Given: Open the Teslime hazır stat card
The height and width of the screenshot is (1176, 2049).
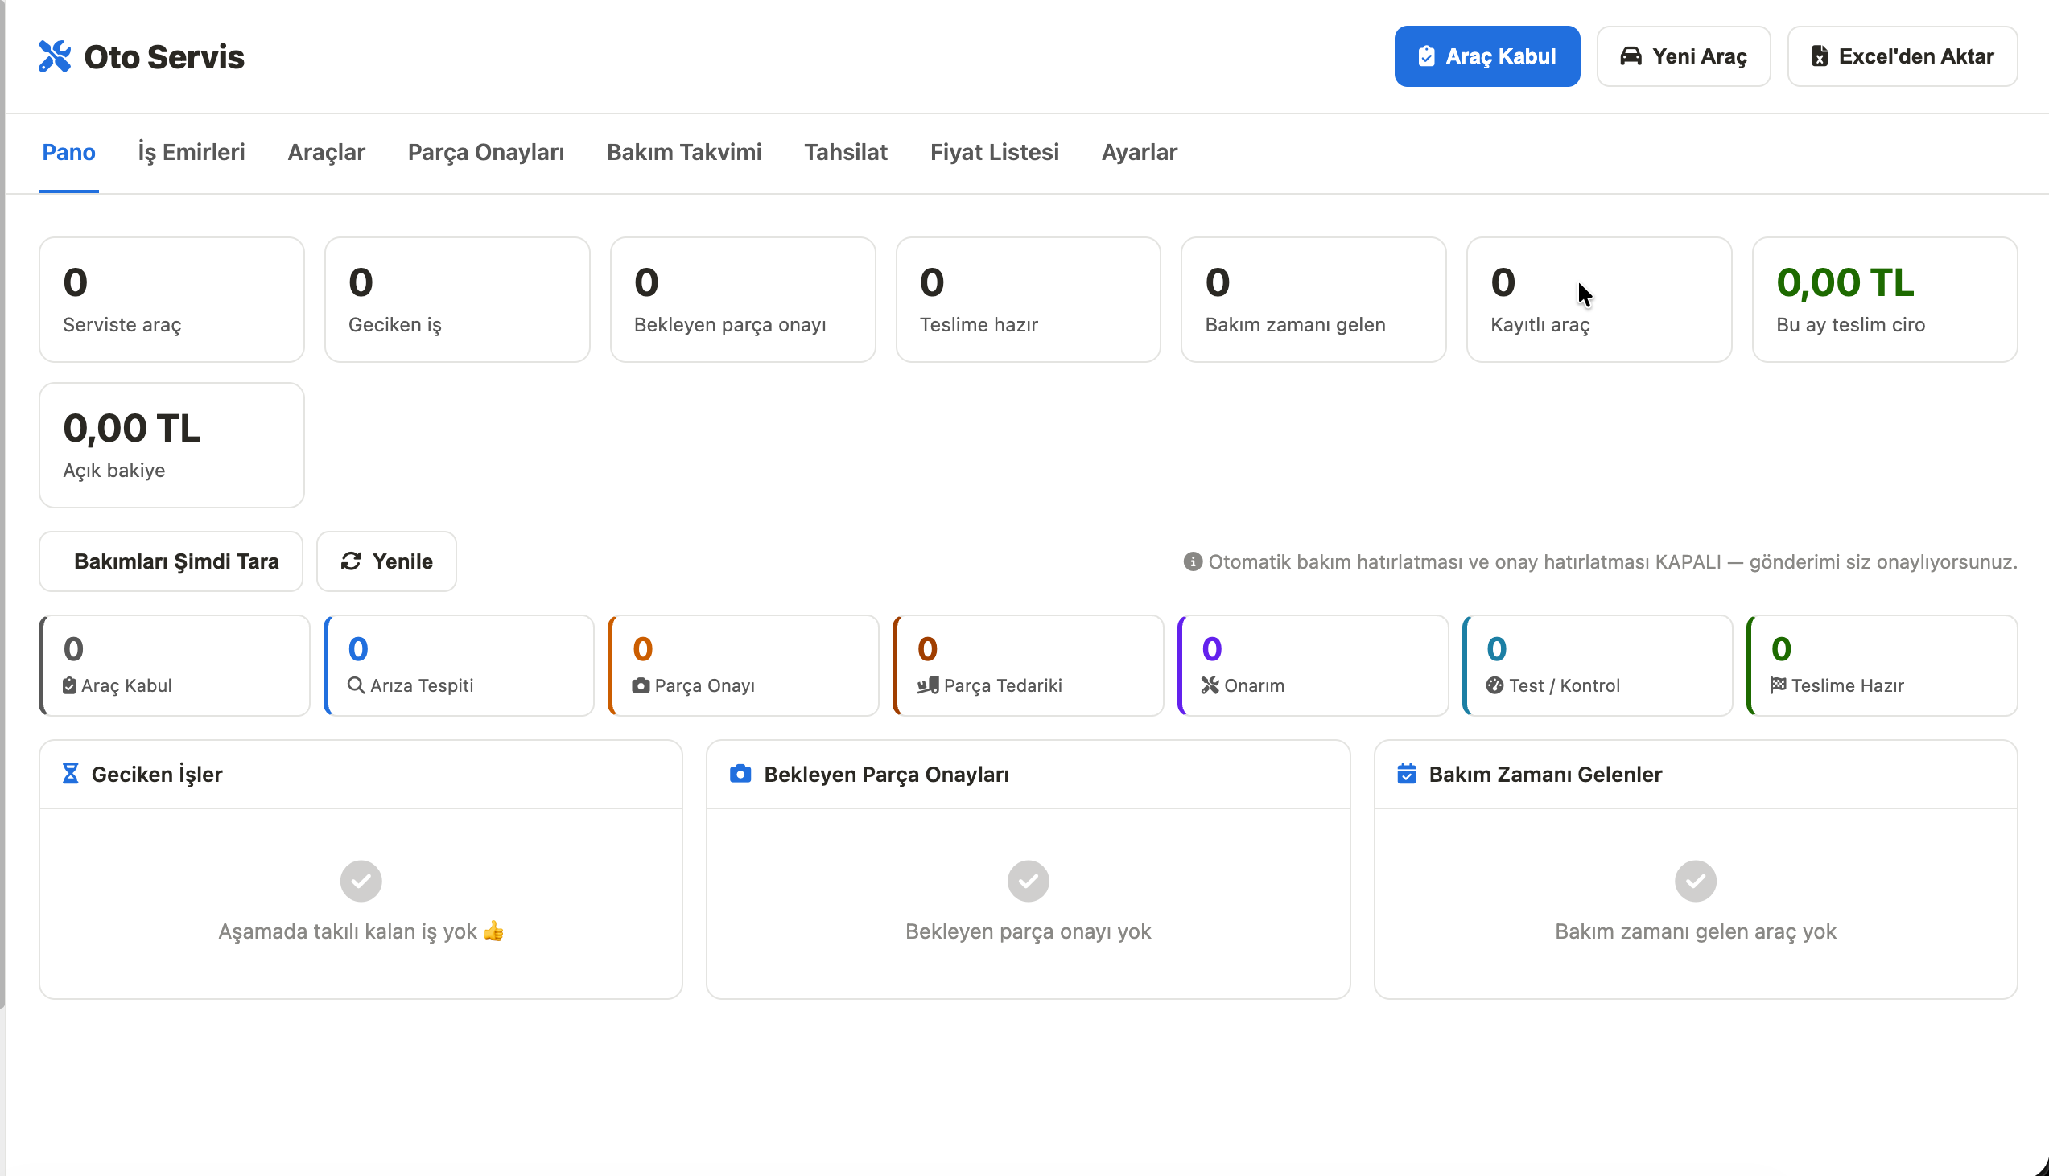Looking at the screenshot, I should [x=1029, y=300].
